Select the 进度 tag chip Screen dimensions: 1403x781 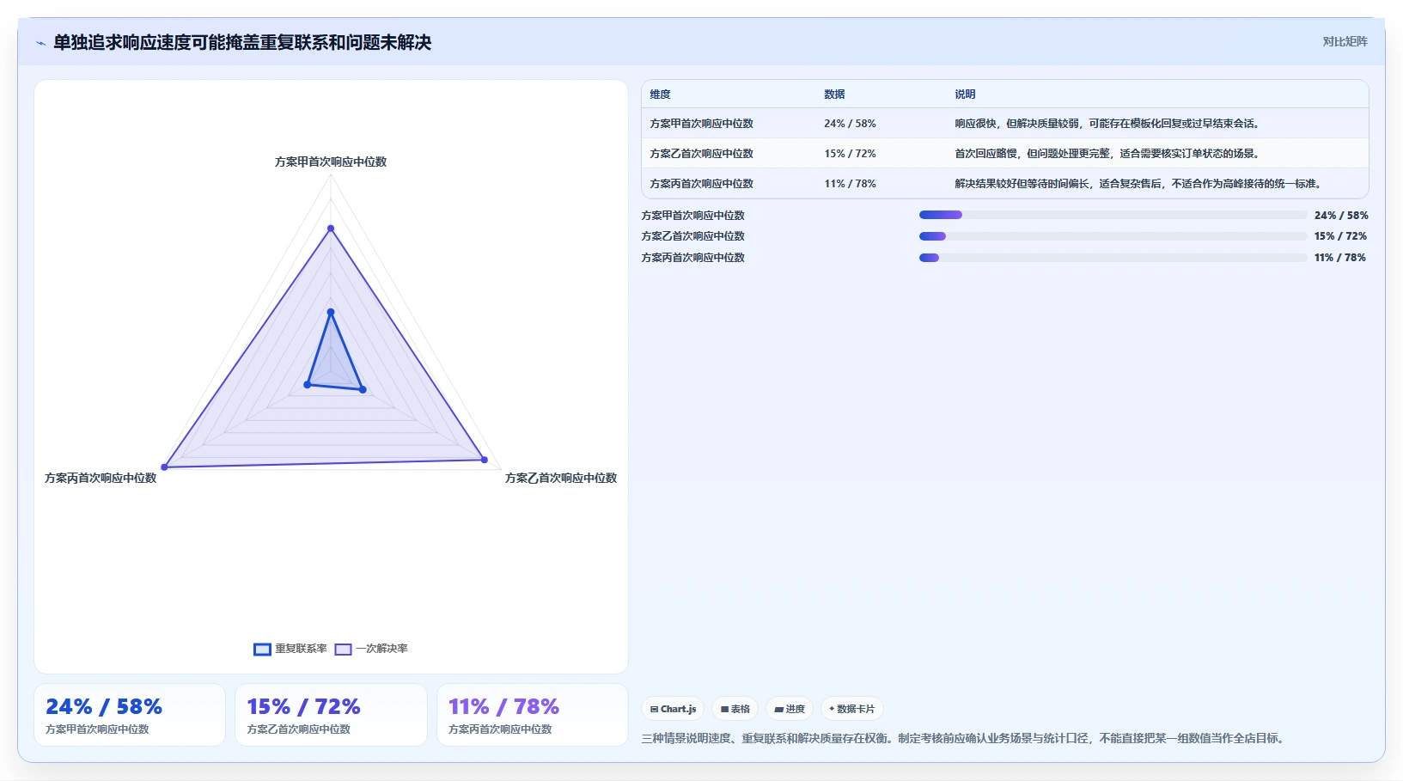(790, 709)
